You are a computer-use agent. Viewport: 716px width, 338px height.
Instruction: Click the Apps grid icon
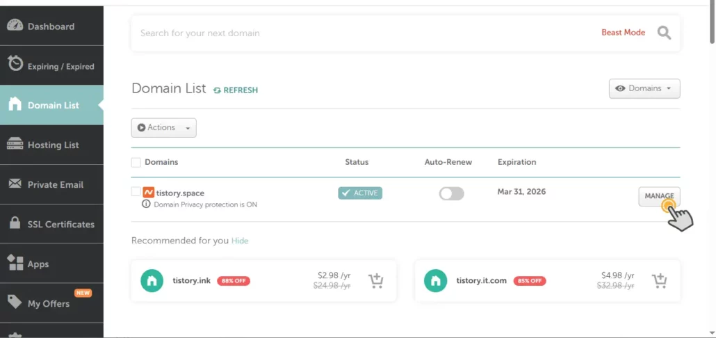(15, 263)
